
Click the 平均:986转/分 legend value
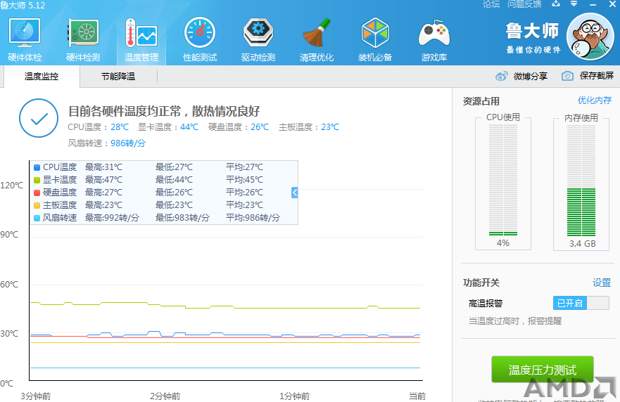(253, 218)
